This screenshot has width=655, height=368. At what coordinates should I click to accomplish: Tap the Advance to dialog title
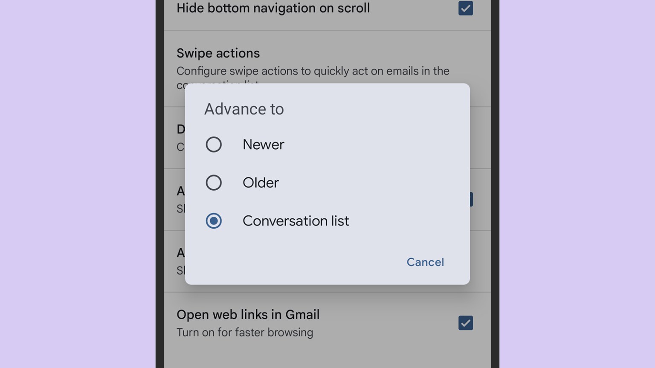click(244, 109)
